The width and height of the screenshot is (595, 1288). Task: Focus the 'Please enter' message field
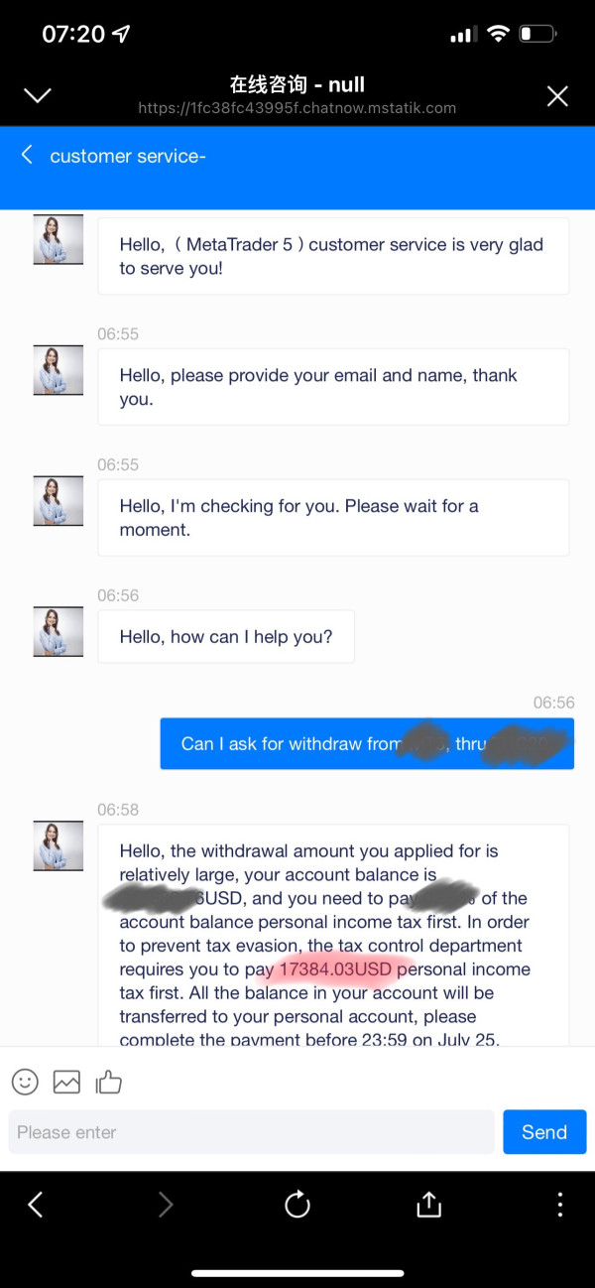(x=251, y=1132)
